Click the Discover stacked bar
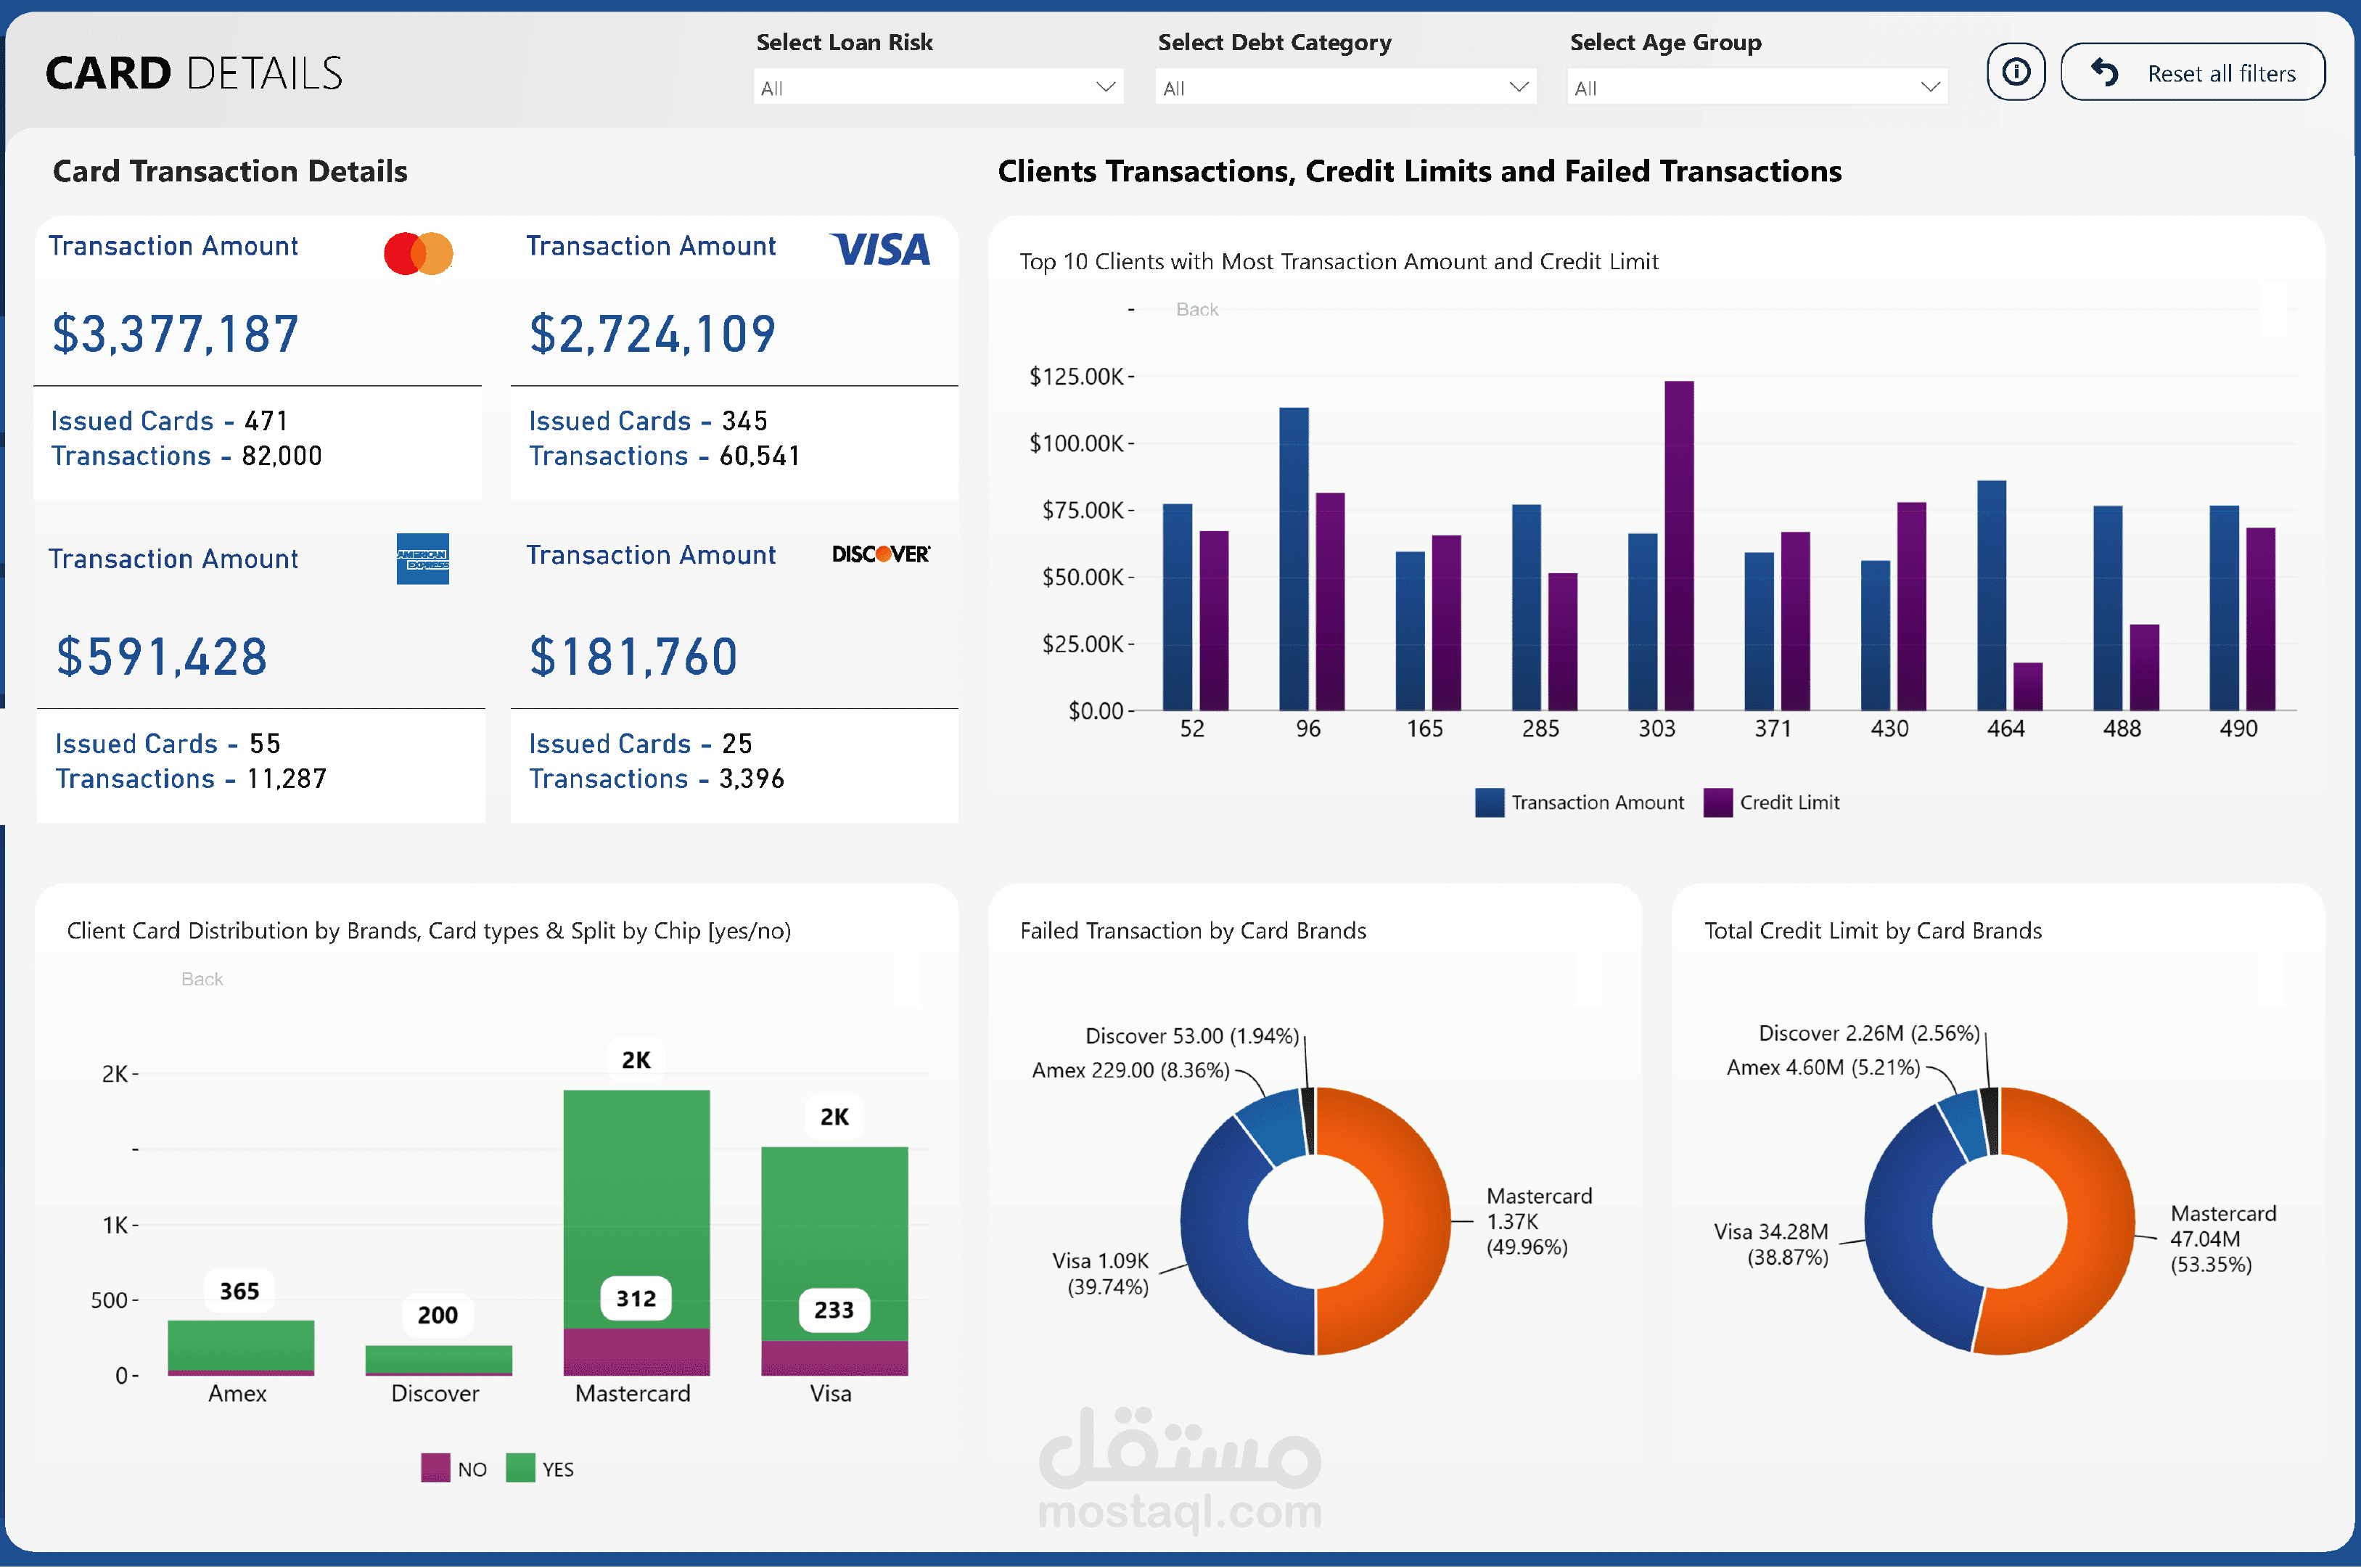2361x1568 pixels. click(439, 1360)
